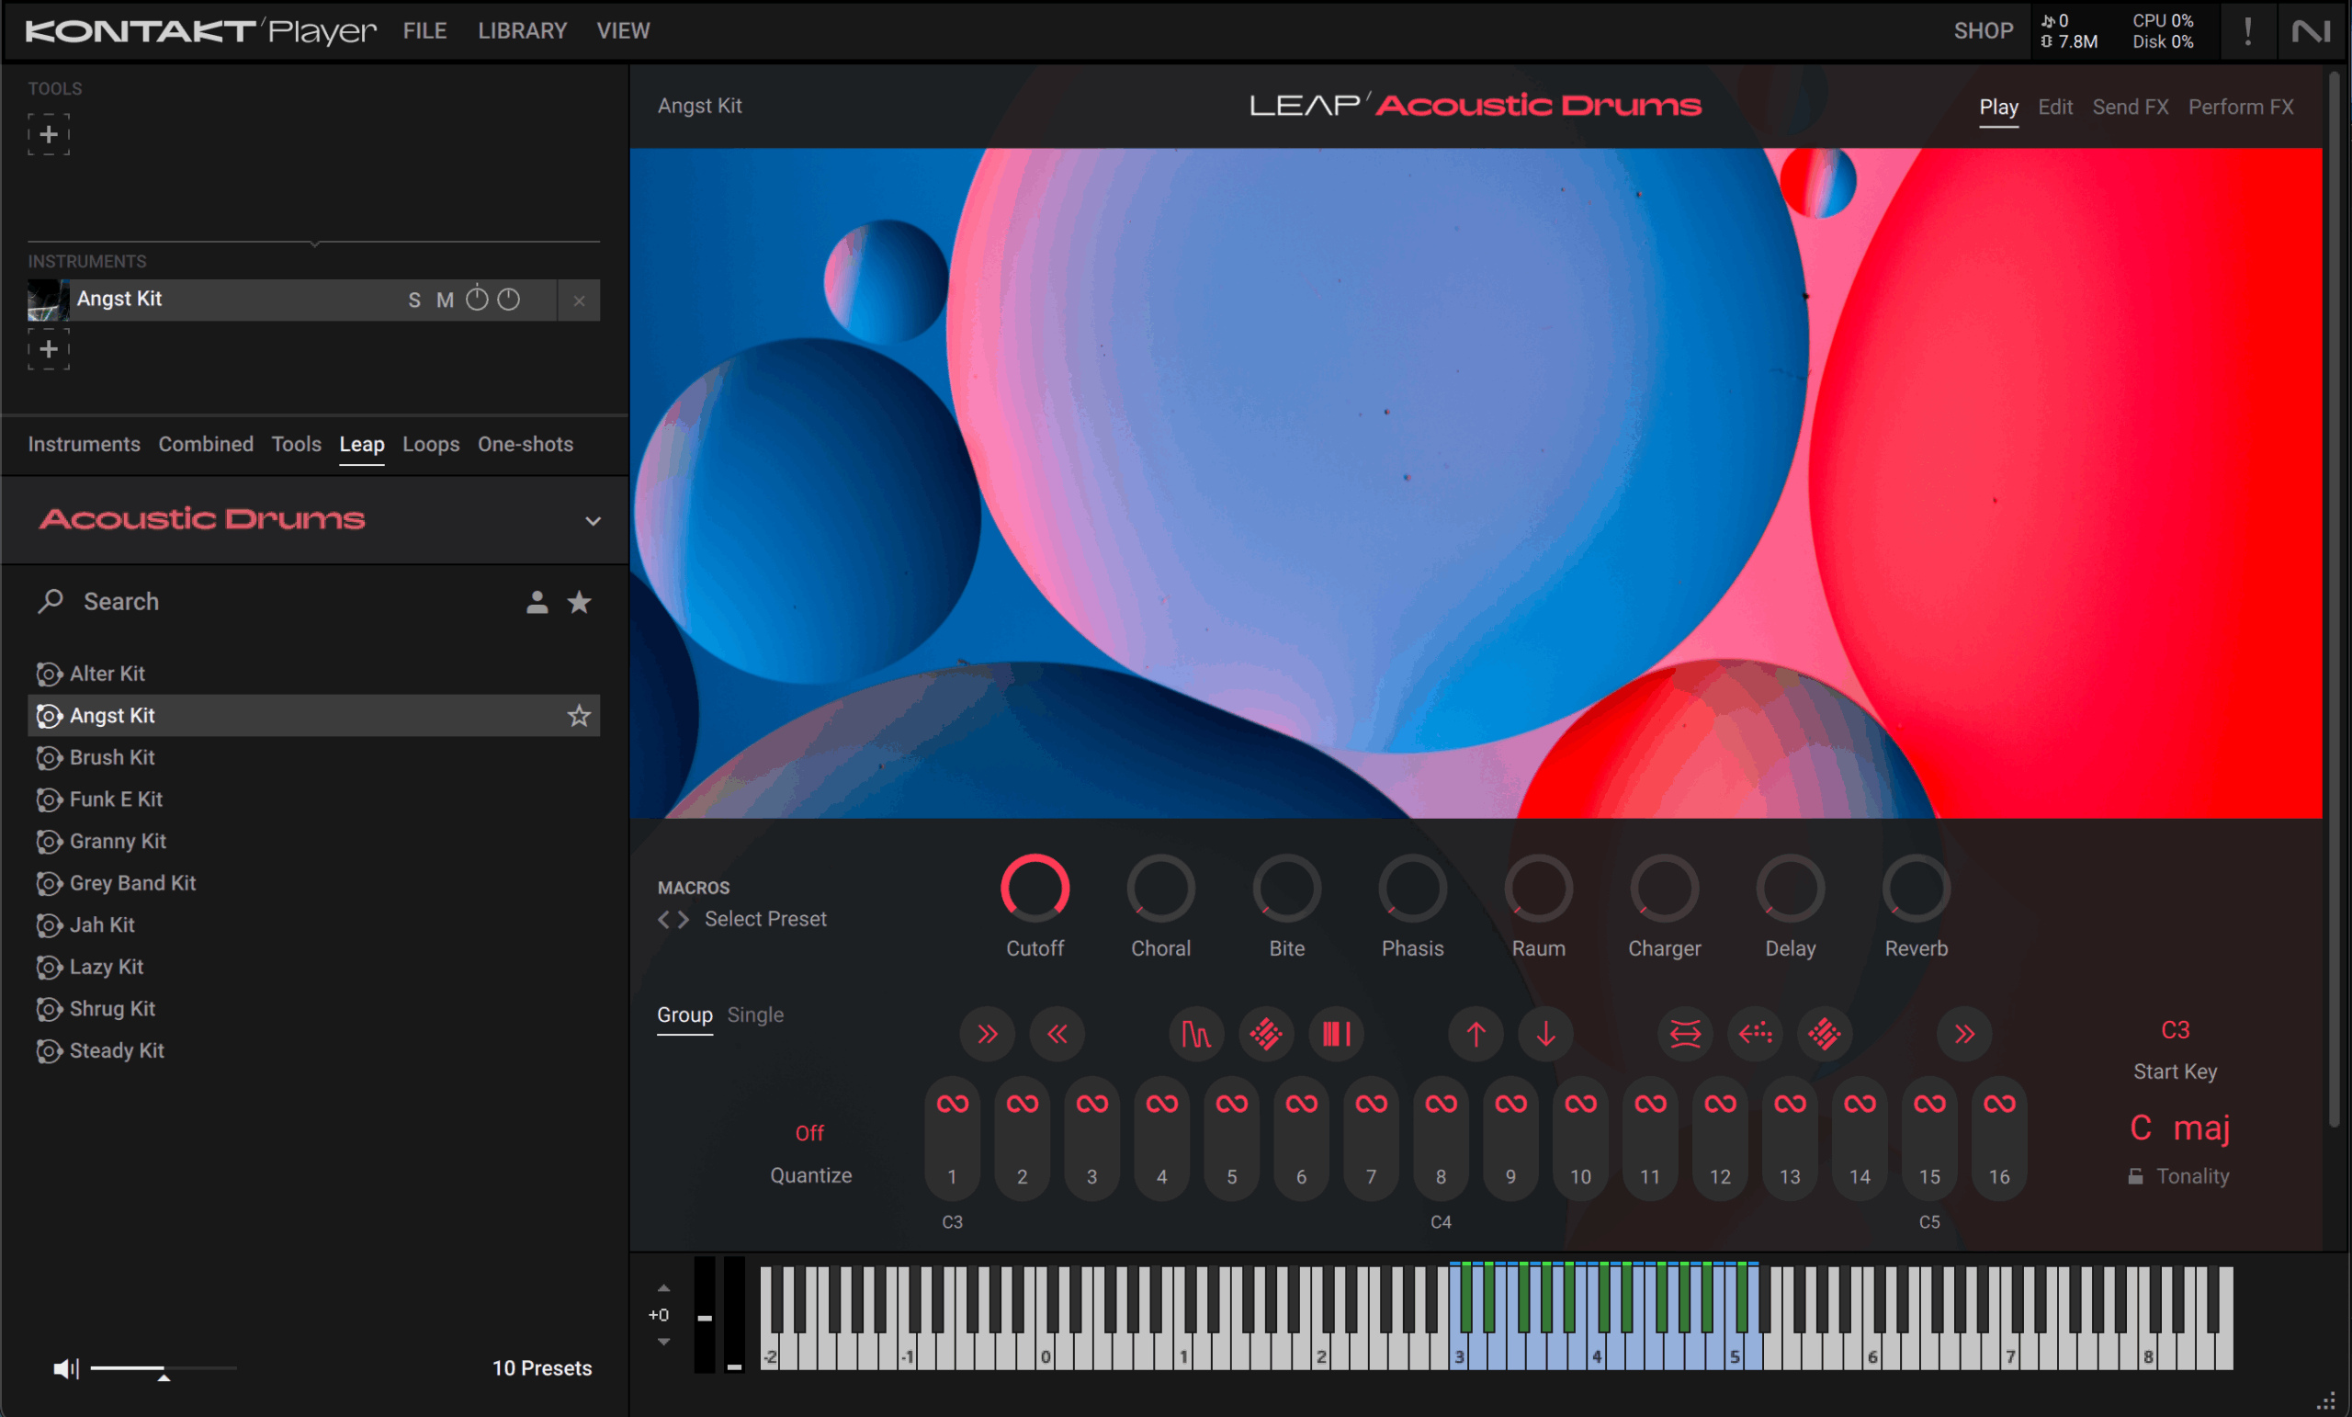The image size is (2352, 1417).
Task: Solo the Angst Kit instrument
Action: [414, 300]
